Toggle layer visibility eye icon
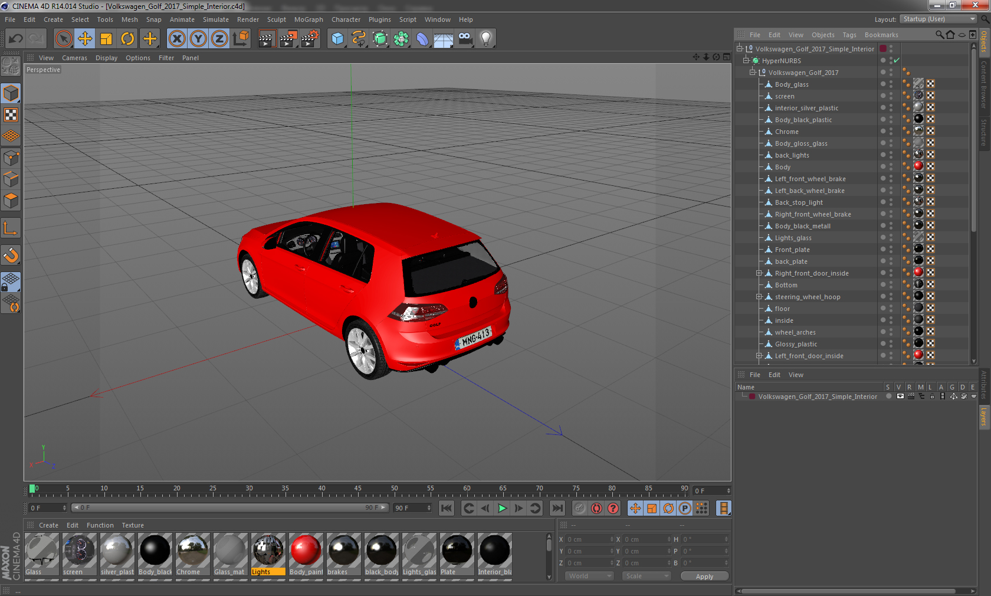 click(900, 397)
